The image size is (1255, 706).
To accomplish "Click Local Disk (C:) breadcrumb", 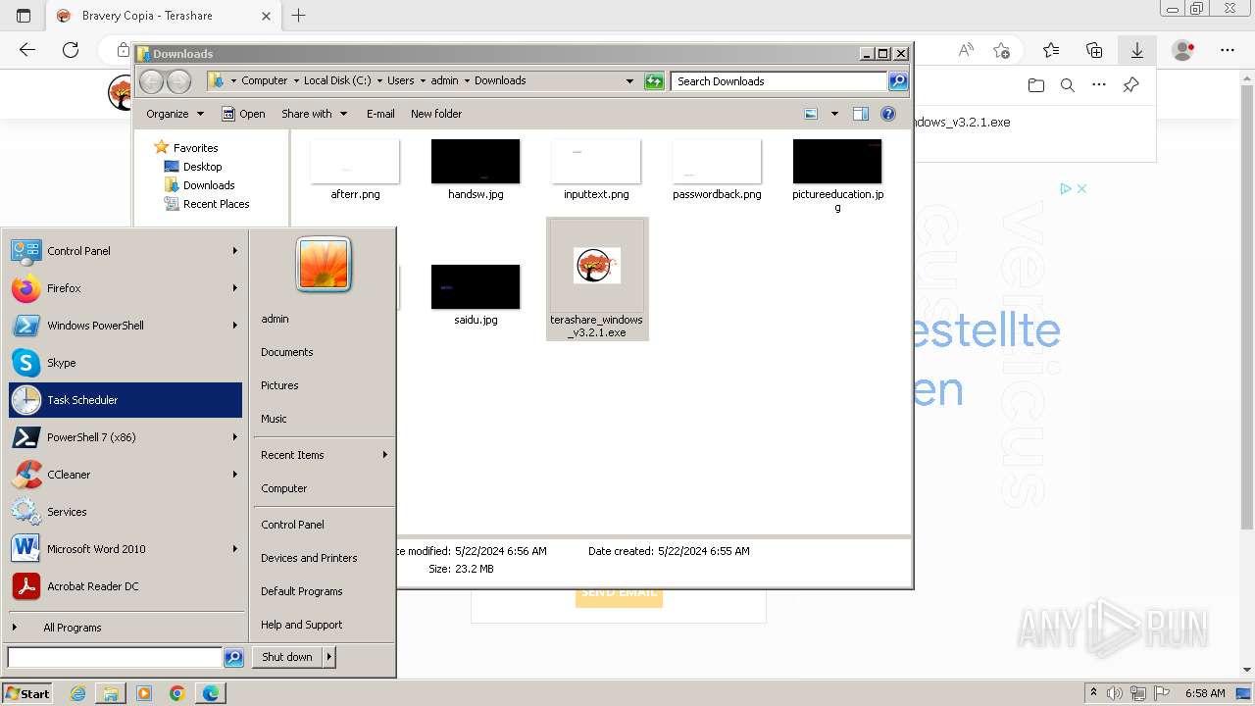I will pyautogui.click(x=336, y=81).
